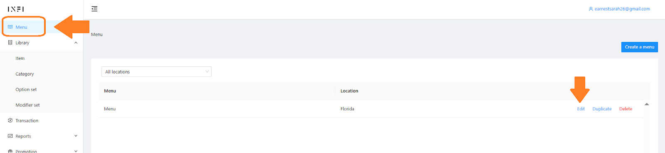Image resolution: width=665 pixels, height=153 pixels.
Task: Click the Reports chart icon
Action: [x=10, y=136]
